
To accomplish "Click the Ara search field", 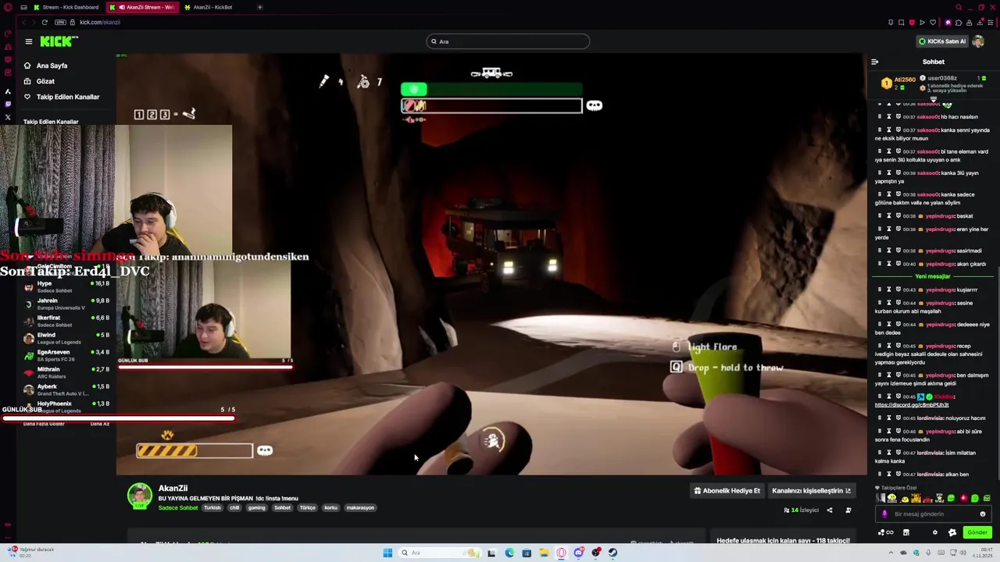I will click(x=508, y=41).
